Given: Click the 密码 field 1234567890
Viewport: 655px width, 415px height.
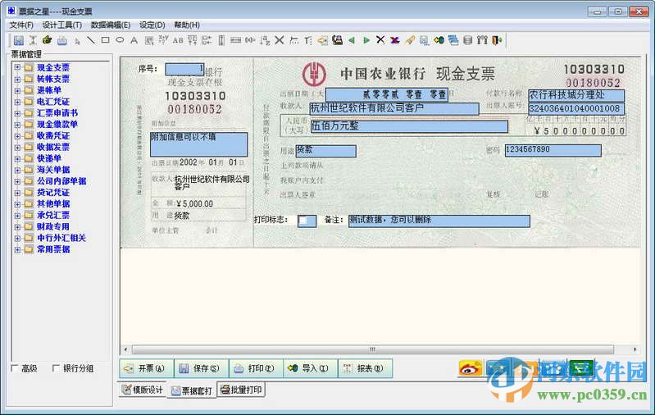Looking at the screenshot, I should click(x=553, y=150).
